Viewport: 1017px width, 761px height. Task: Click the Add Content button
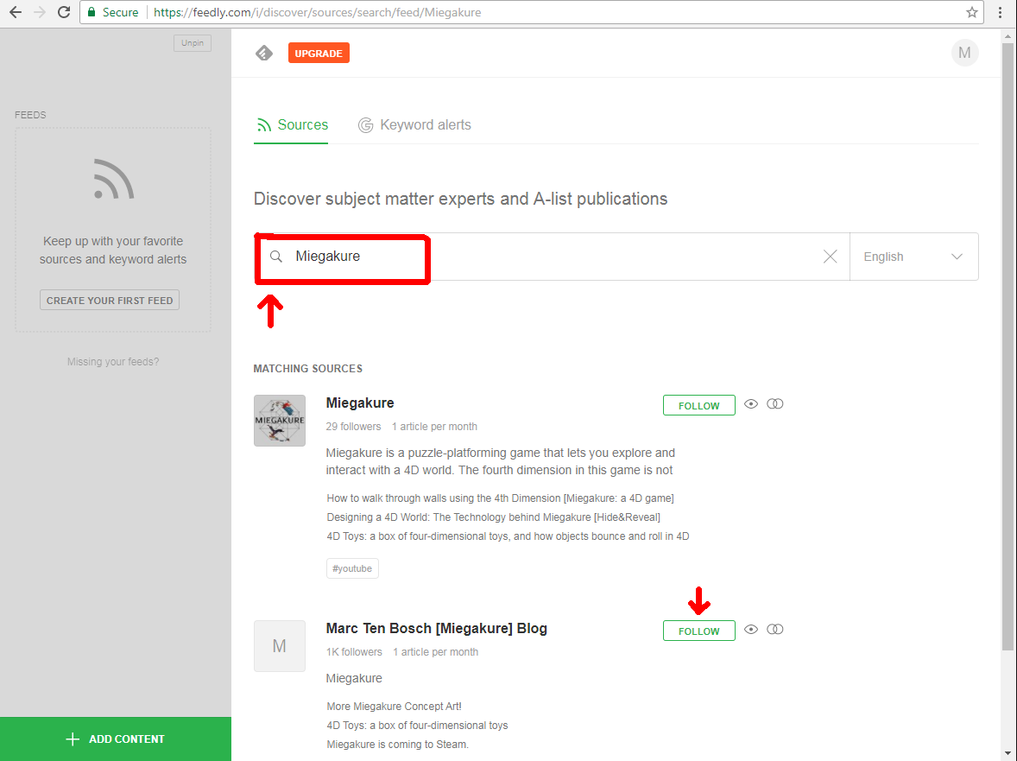point(116,739)
